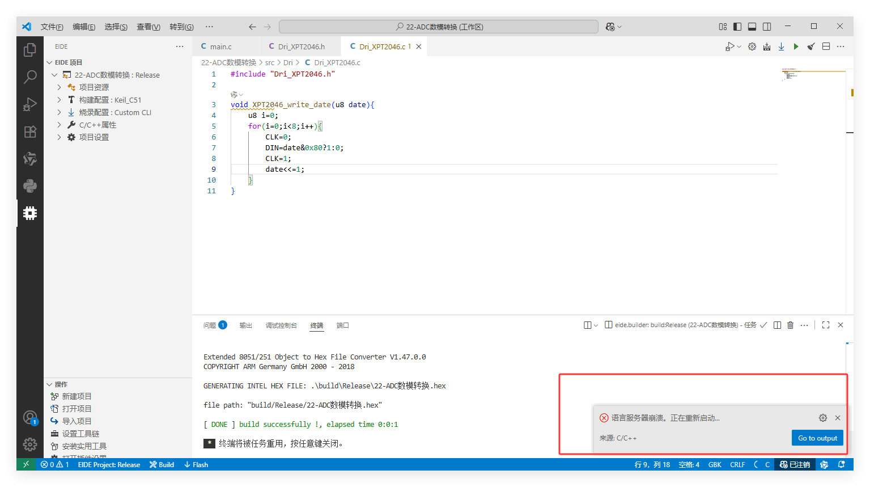Close the bottom panel
The image size is (870, 487).
point(841,325)
